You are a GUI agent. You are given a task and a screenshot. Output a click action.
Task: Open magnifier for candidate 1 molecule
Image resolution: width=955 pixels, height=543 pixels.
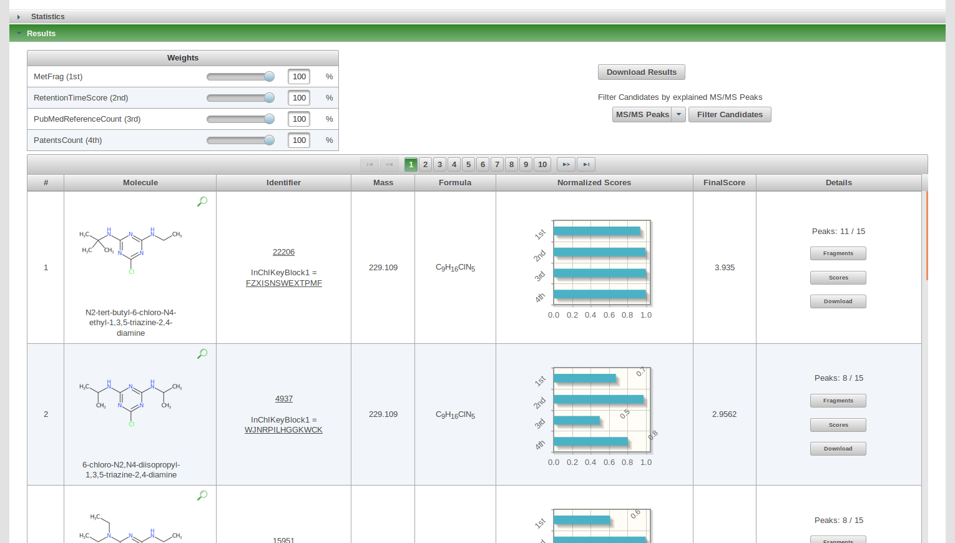[202, 202]
